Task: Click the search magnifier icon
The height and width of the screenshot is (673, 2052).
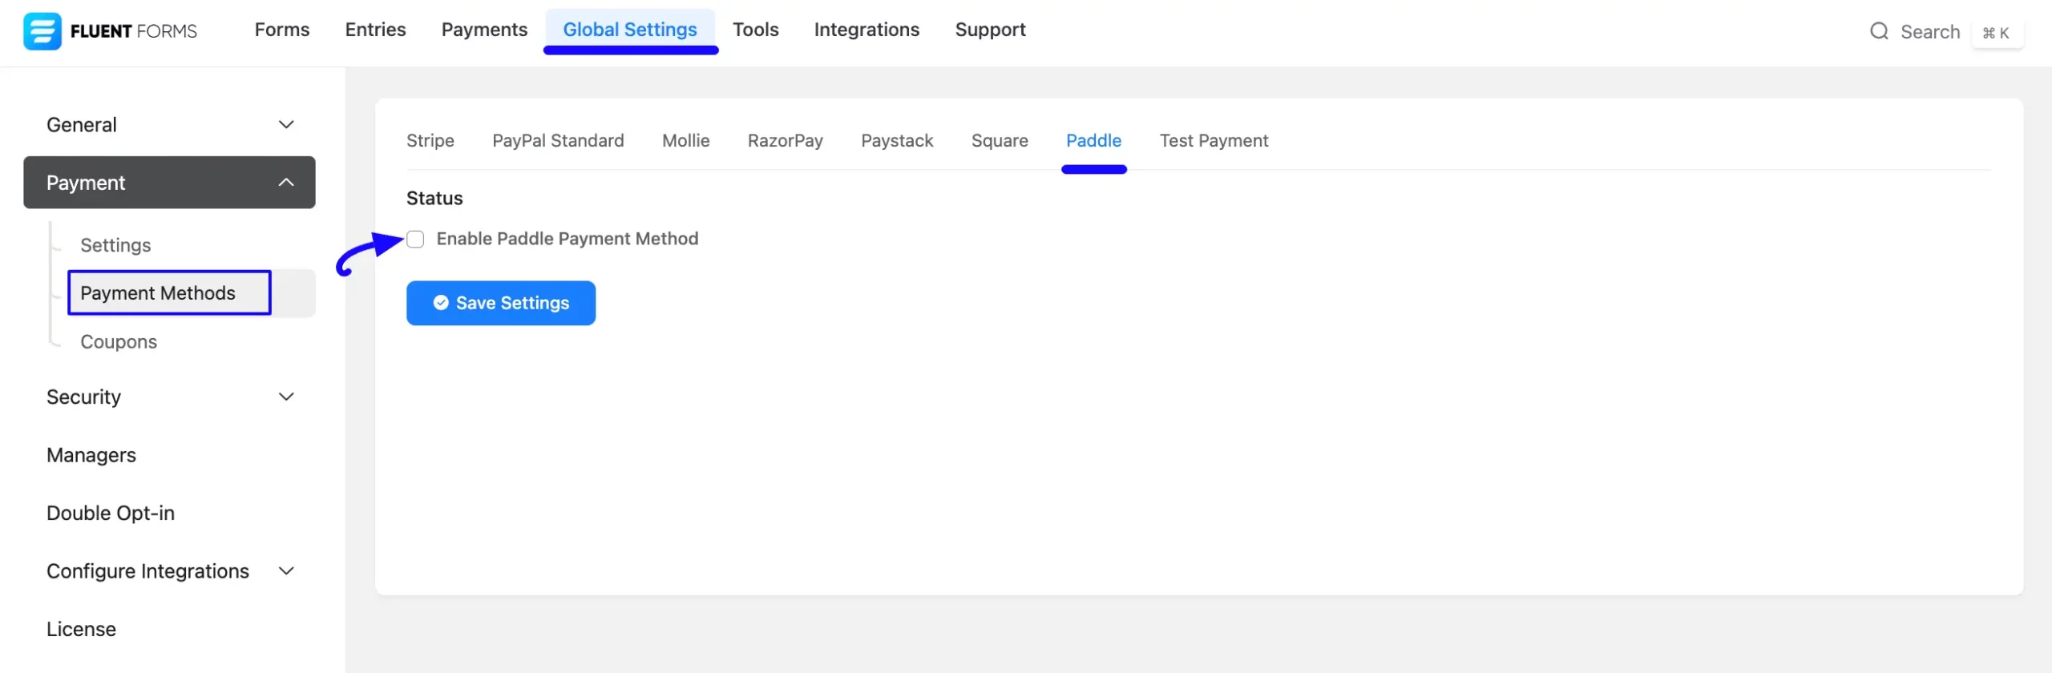Action: 1879,31
